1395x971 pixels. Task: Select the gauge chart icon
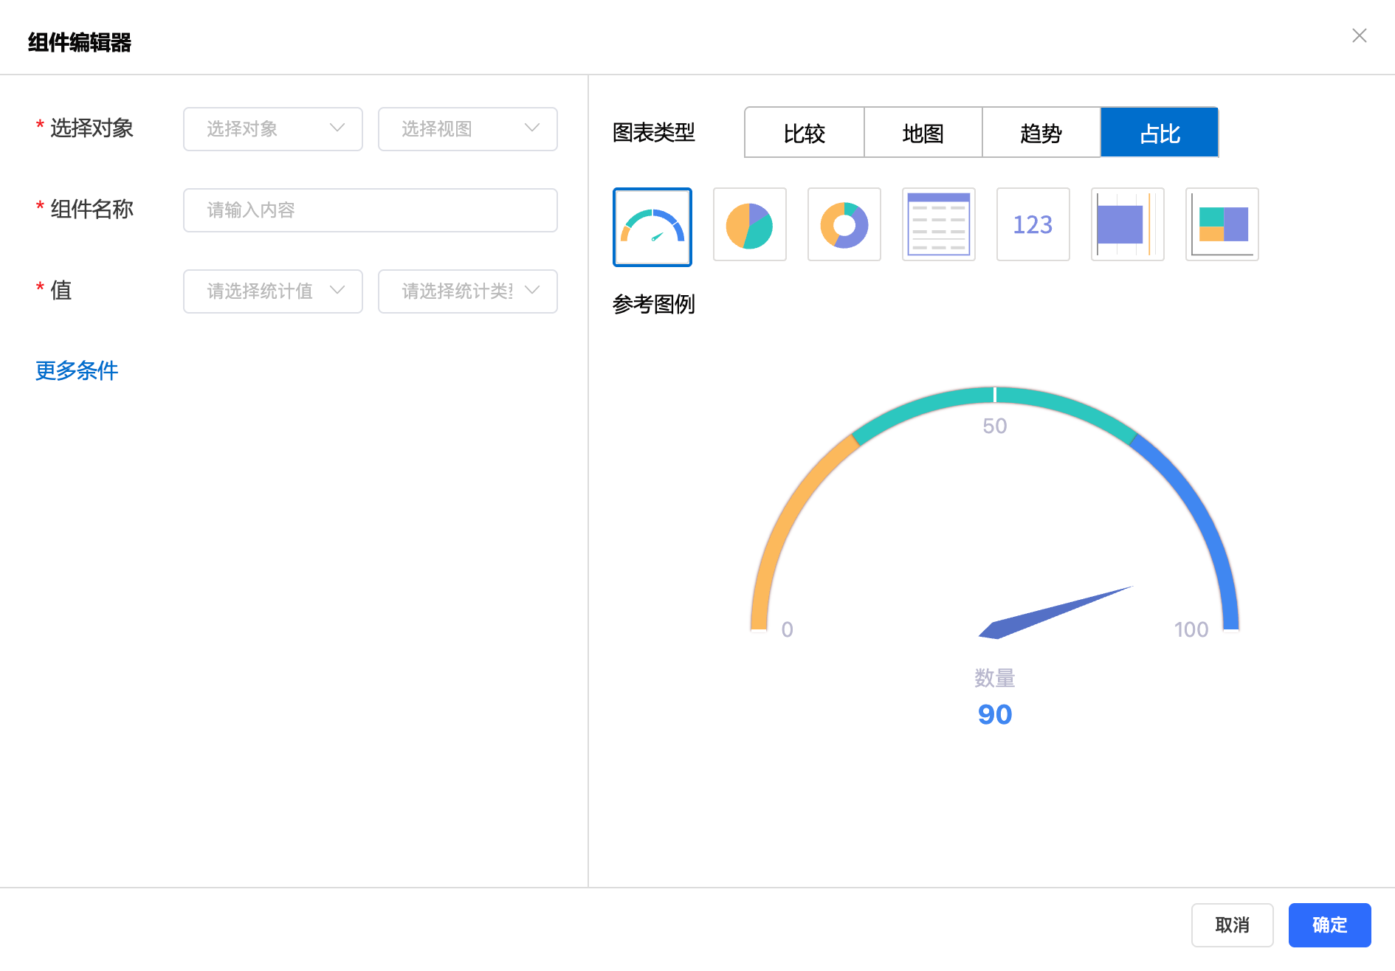[x=652, y=227]
